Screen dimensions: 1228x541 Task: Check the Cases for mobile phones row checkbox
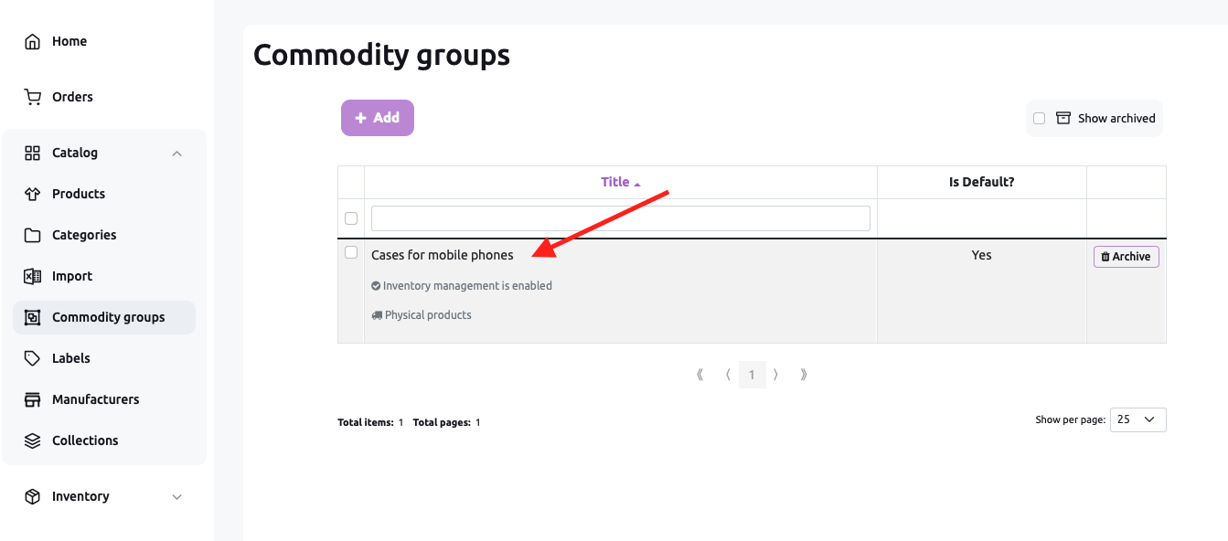351,252
